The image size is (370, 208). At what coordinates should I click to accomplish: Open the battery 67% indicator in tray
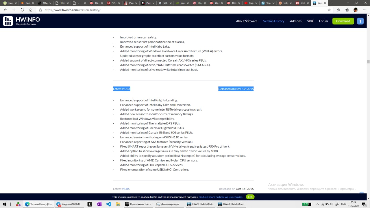(306, 204)
